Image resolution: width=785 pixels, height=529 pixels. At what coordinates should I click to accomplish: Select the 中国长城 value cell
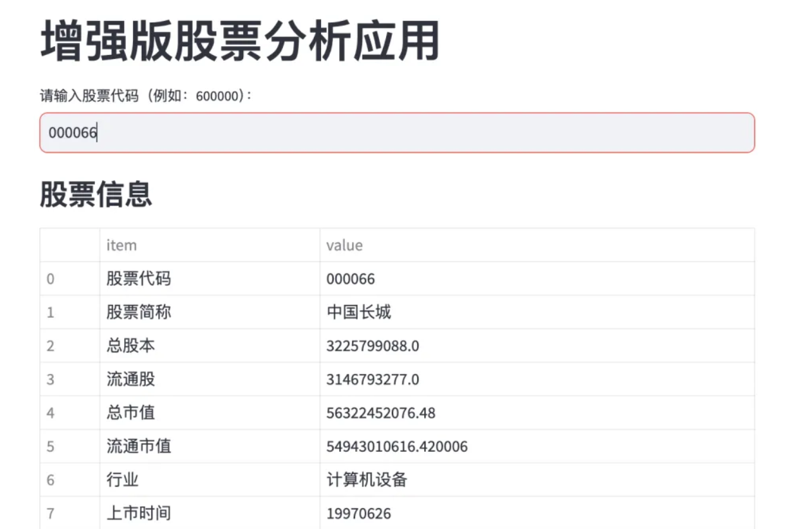tap(537, 312)
